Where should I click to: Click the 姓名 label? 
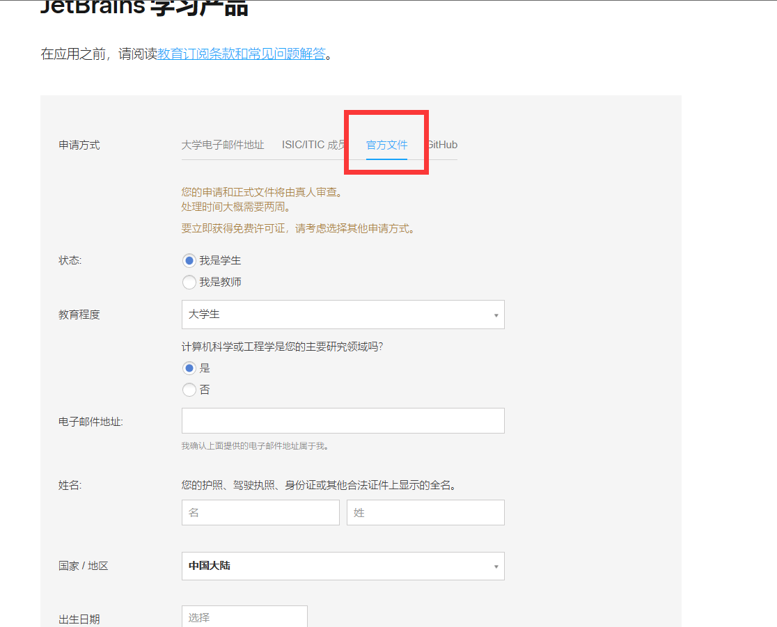(x=70, y=485)
